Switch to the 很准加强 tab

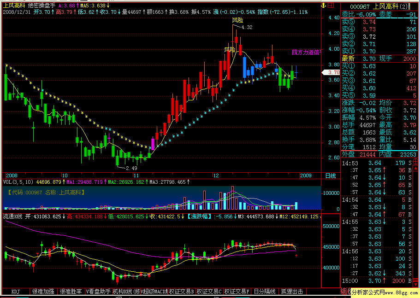tap(43, 292)
